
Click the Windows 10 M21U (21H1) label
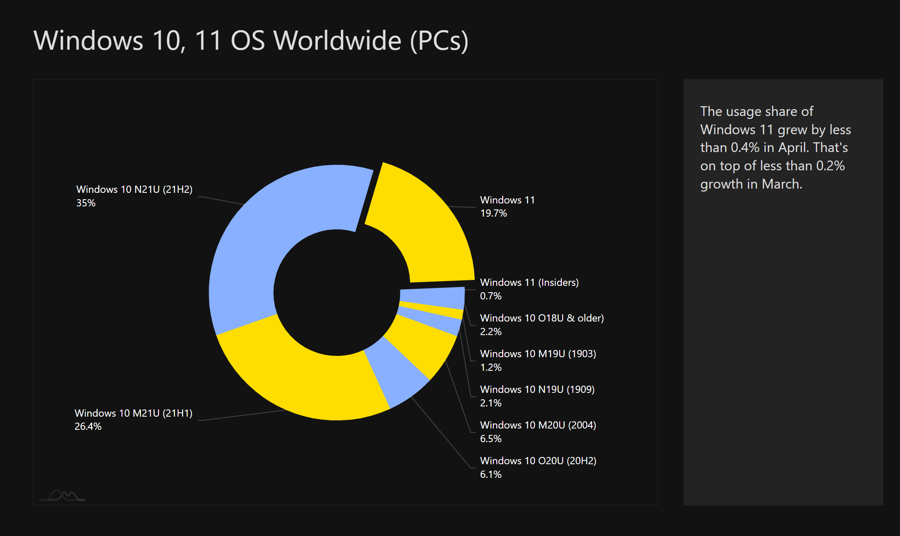[x=133, y=413]
